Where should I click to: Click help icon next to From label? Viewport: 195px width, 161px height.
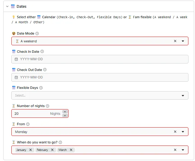pos(28,124)
